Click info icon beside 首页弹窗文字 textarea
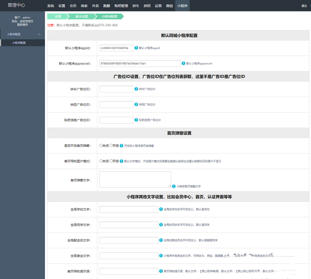This screenshot has width=311, height=279. (x=174, y=186)
